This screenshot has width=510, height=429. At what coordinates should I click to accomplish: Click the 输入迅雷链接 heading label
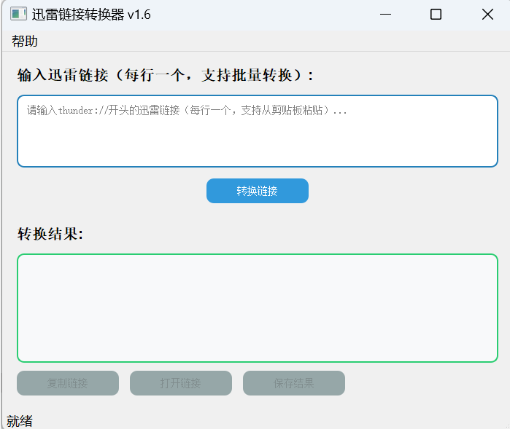(166, 76)
